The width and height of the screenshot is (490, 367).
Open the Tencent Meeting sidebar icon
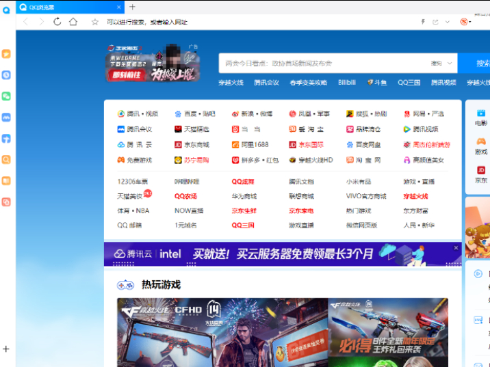click(x=6, y=118)
